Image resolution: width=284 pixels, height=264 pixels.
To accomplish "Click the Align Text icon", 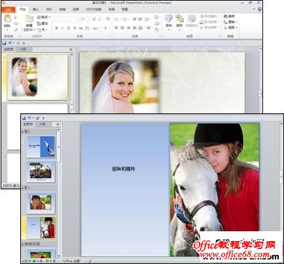I will pyautogui.click(x=156, y=24).
